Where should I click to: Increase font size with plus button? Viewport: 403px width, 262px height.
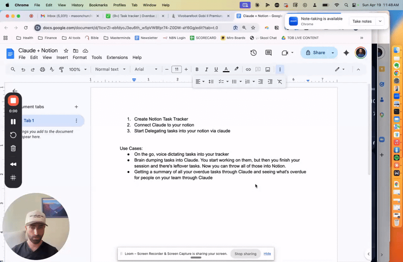click(186, 69)
